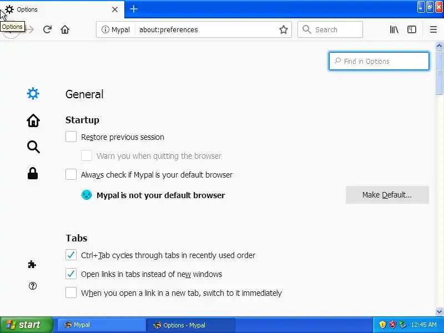Open Privacy & Security settings category

tap(33, 173)
